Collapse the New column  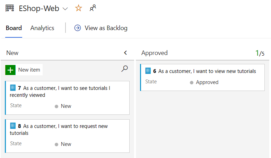tap(125, 53)
